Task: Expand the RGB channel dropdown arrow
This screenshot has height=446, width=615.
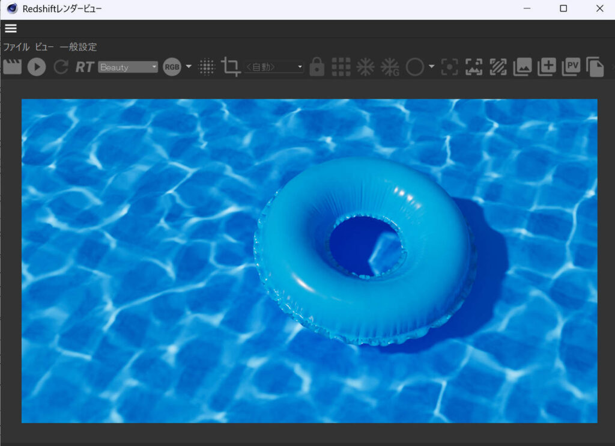Action: coord(189,66)
